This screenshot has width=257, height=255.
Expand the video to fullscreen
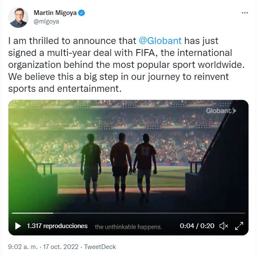239,226
